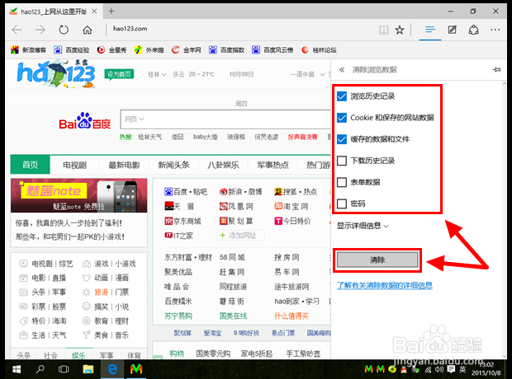The width and height of the screenshot is (512, 379).
Task: Open 百度·贴吧 site link
Action: click(x=186, y=192)
